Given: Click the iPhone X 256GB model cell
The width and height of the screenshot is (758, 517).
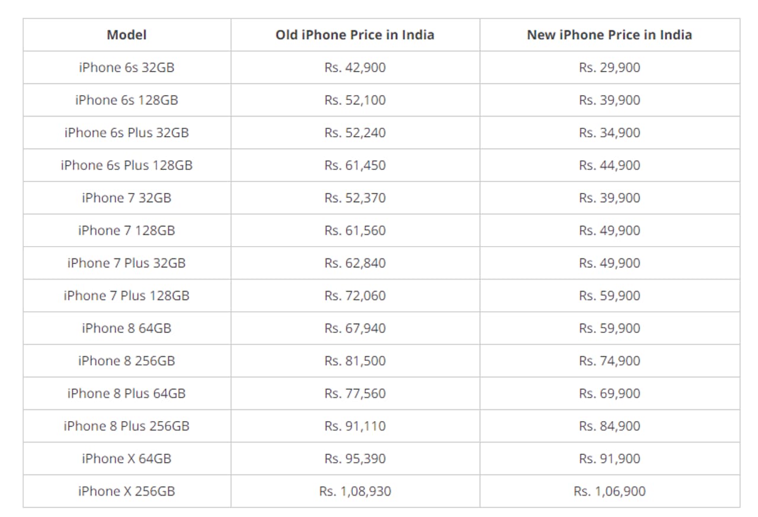Looking at the screenshot, I should coord(127,491).
